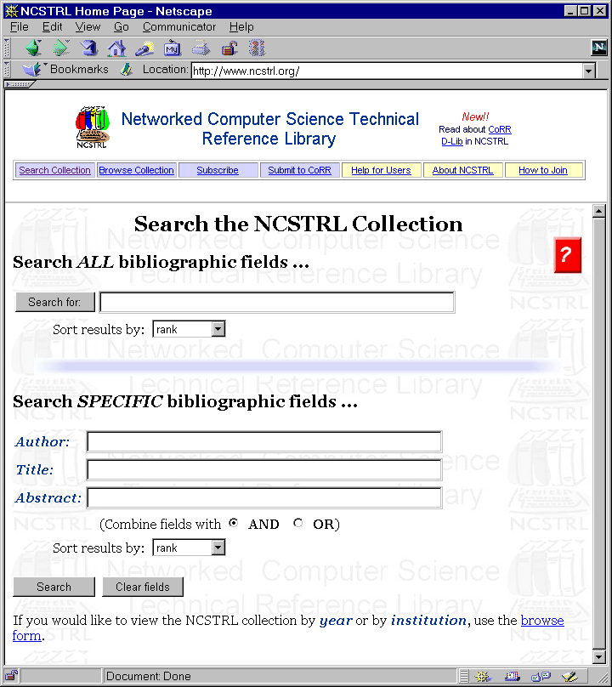Click the Document: Done status text
Screen dimensions: 612x687
(149, 676)
